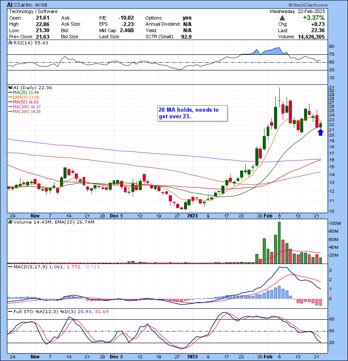
Task: Click the Chg value +0.73
Action: (318, 24)
